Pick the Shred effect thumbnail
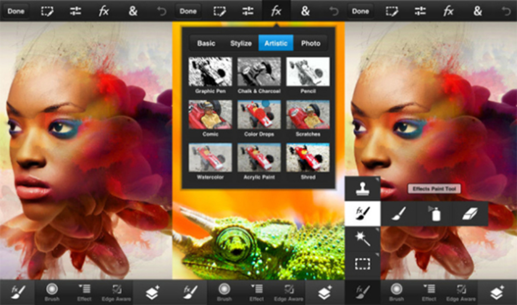 point(308,157)
